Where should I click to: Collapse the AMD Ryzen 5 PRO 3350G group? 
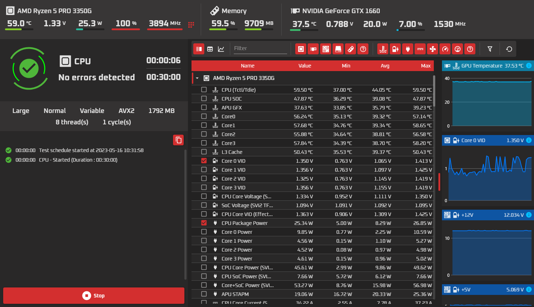pos(197,78)
